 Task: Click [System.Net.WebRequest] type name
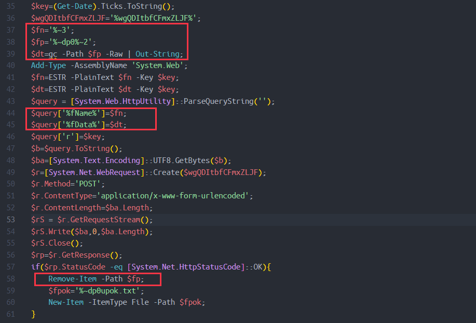point(94,172)
